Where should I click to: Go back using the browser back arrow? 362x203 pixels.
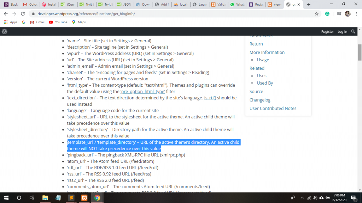coord(6,14)
